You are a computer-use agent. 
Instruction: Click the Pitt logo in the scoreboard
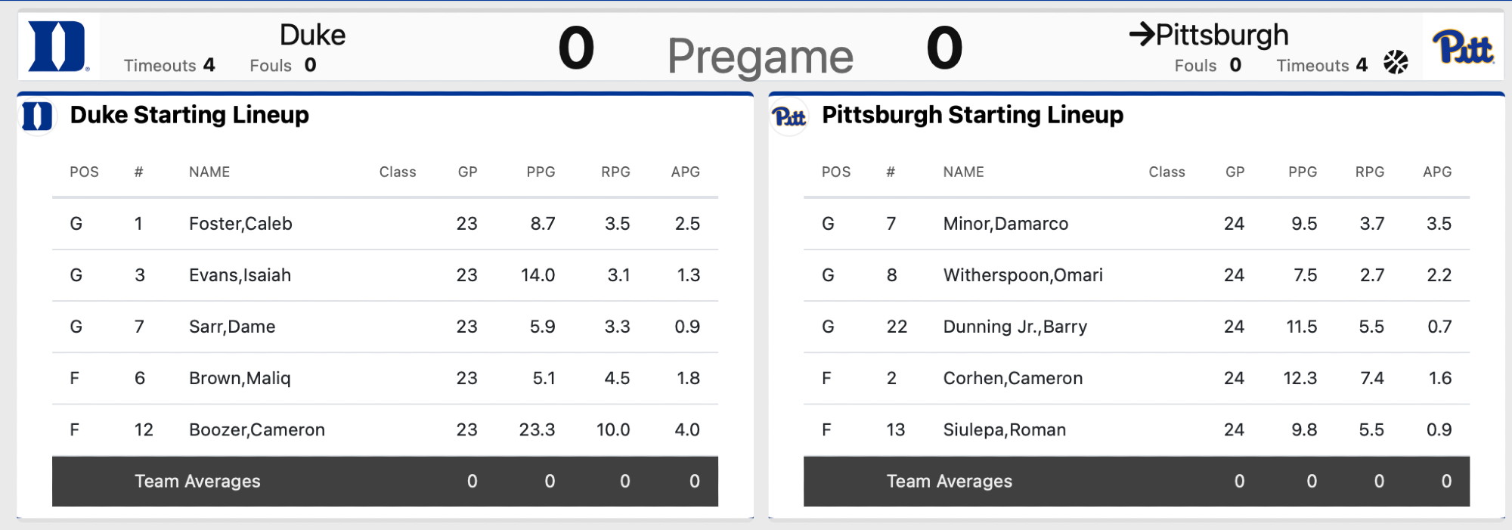tap(1463, 48)
